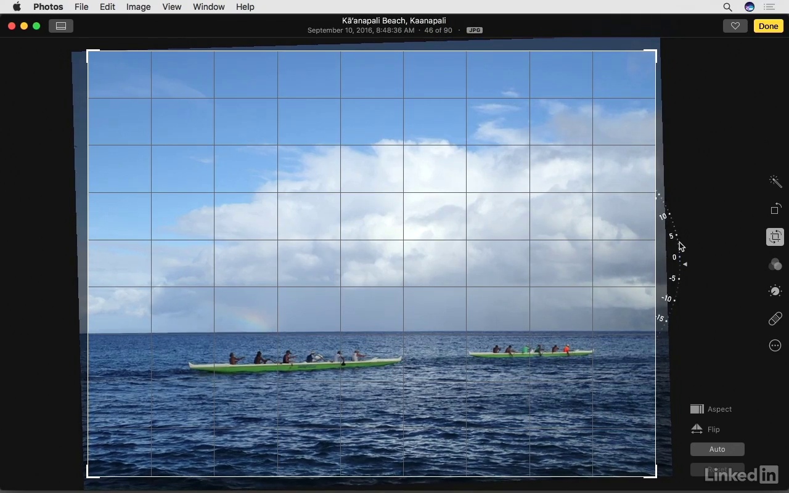Click the photo date and count text

(x=380, y=30)
